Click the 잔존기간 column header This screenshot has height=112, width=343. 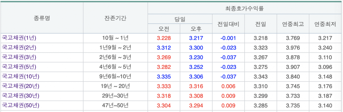tap(115, 18)
